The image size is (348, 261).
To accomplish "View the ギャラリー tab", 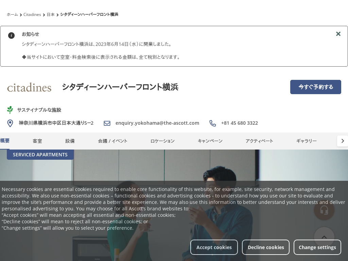I will [307, 141].
